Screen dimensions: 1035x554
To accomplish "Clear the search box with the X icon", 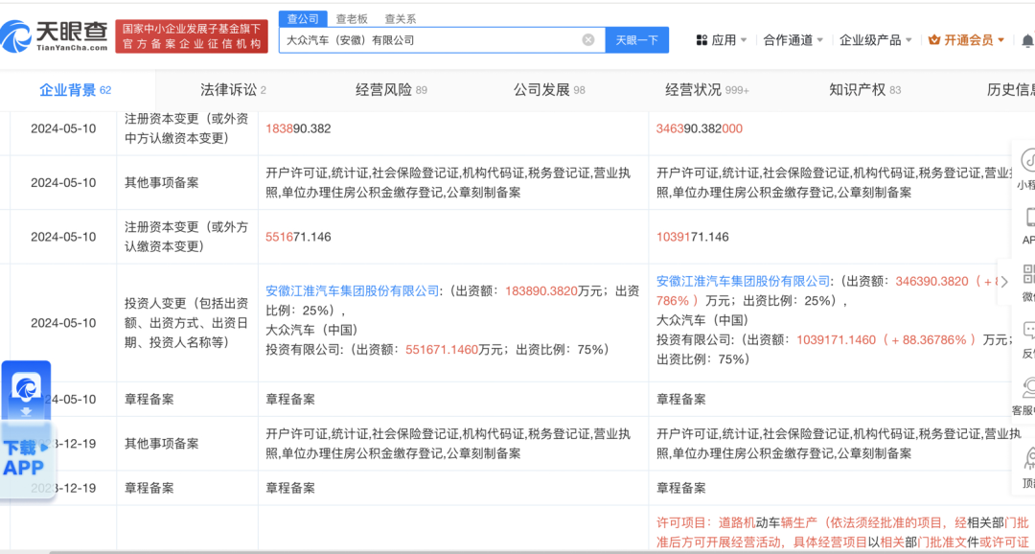I will (588, 40).
